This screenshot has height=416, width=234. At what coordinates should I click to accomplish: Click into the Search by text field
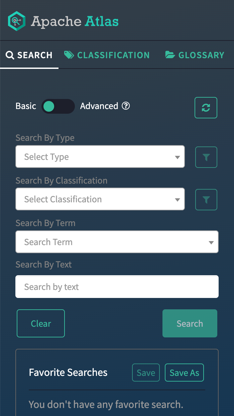117,287
